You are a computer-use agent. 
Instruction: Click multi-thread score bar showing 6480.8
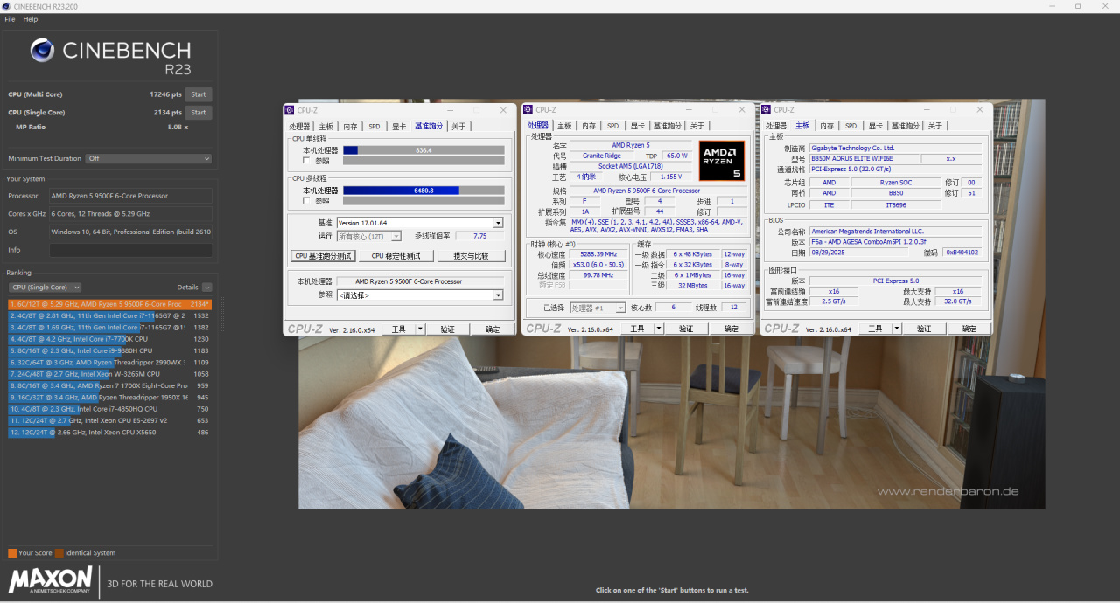[423, 191]
